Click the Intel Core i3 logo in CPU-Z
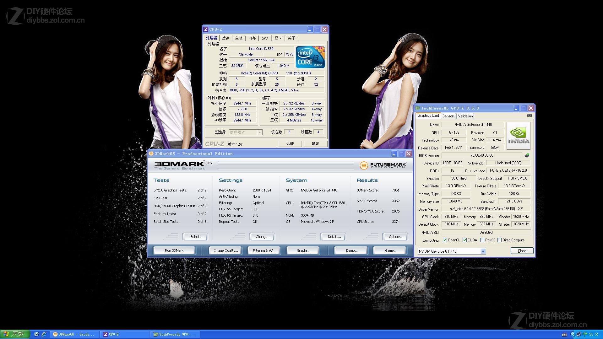Screen dimensions: 603x339 point(310,57)
